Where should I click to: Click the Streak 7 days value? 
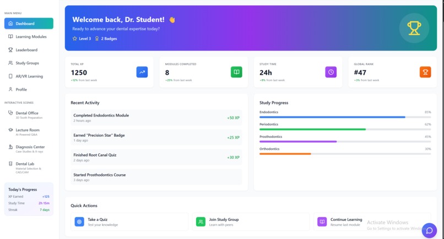45,210
